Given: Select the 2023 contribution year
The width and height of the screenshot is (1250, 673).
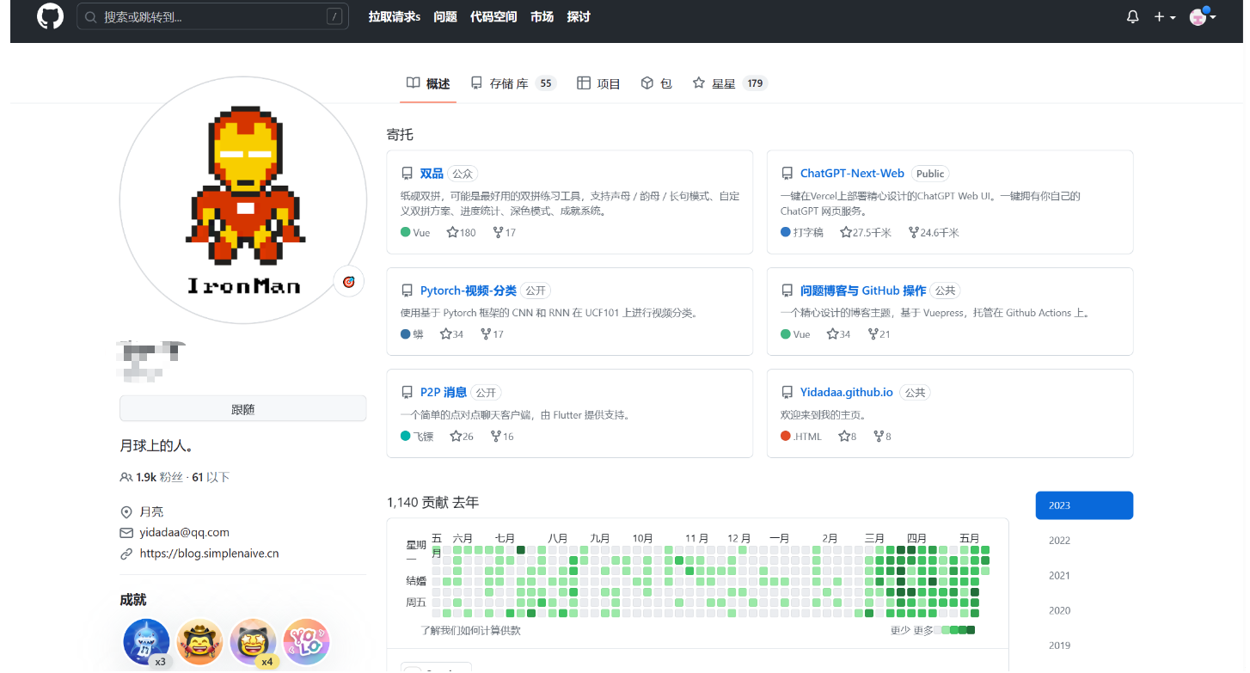Looking at the screenshot, I should [1084, 505].
